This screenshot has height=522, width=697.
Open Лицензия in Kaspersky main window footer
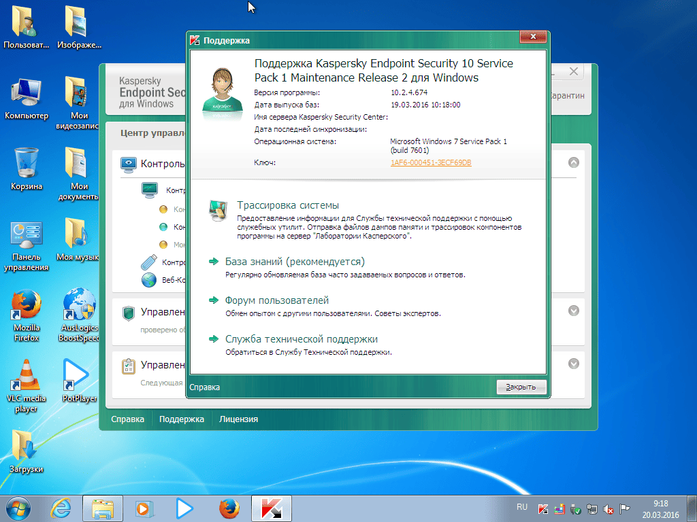pos(238,419)
